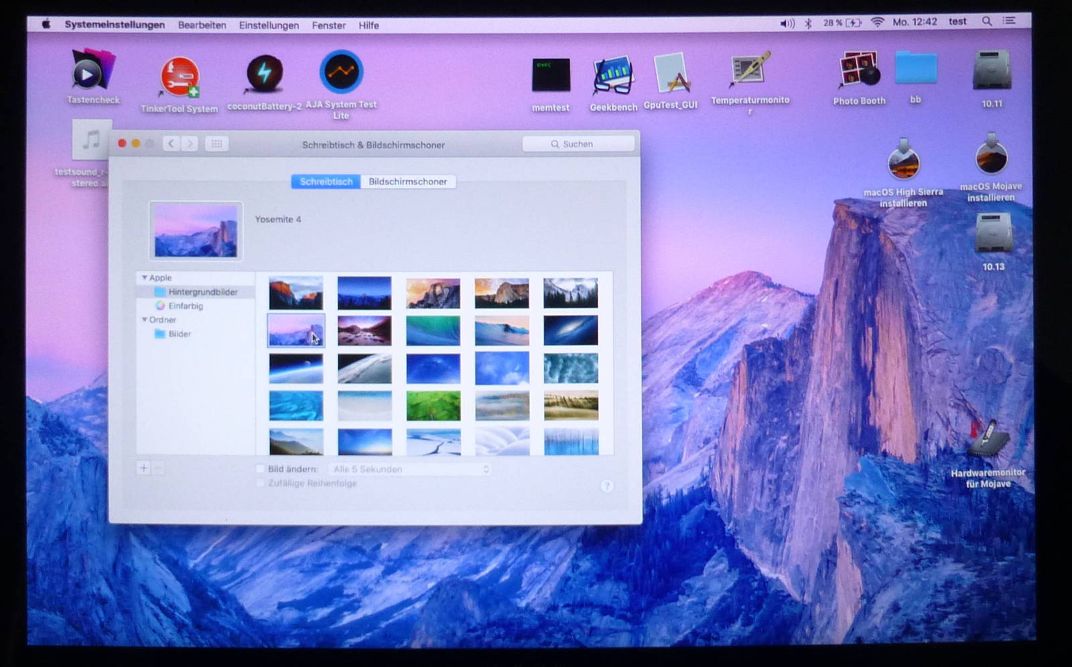Collapse the Apple section disclosure triangle
Screen dimensions: 1072x667
144,278
